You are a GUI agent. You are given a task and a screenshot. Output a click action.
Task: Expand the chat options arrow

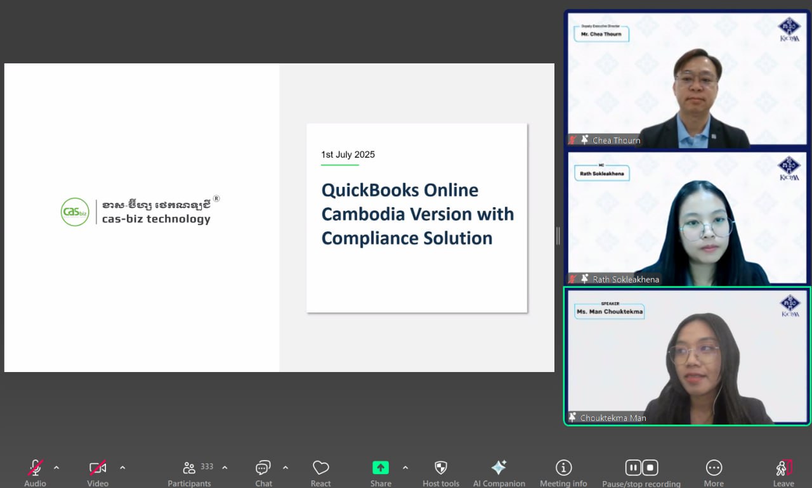coord(285,468)
